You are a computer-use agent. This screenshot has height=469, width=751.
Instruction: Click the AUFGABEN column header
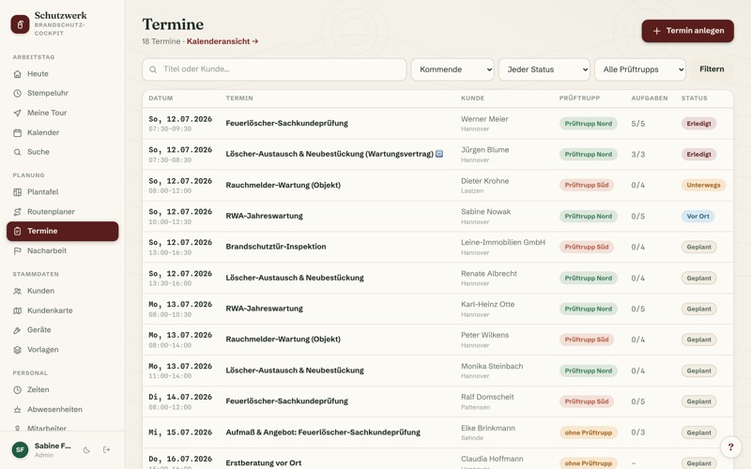(x=650, y=98)
